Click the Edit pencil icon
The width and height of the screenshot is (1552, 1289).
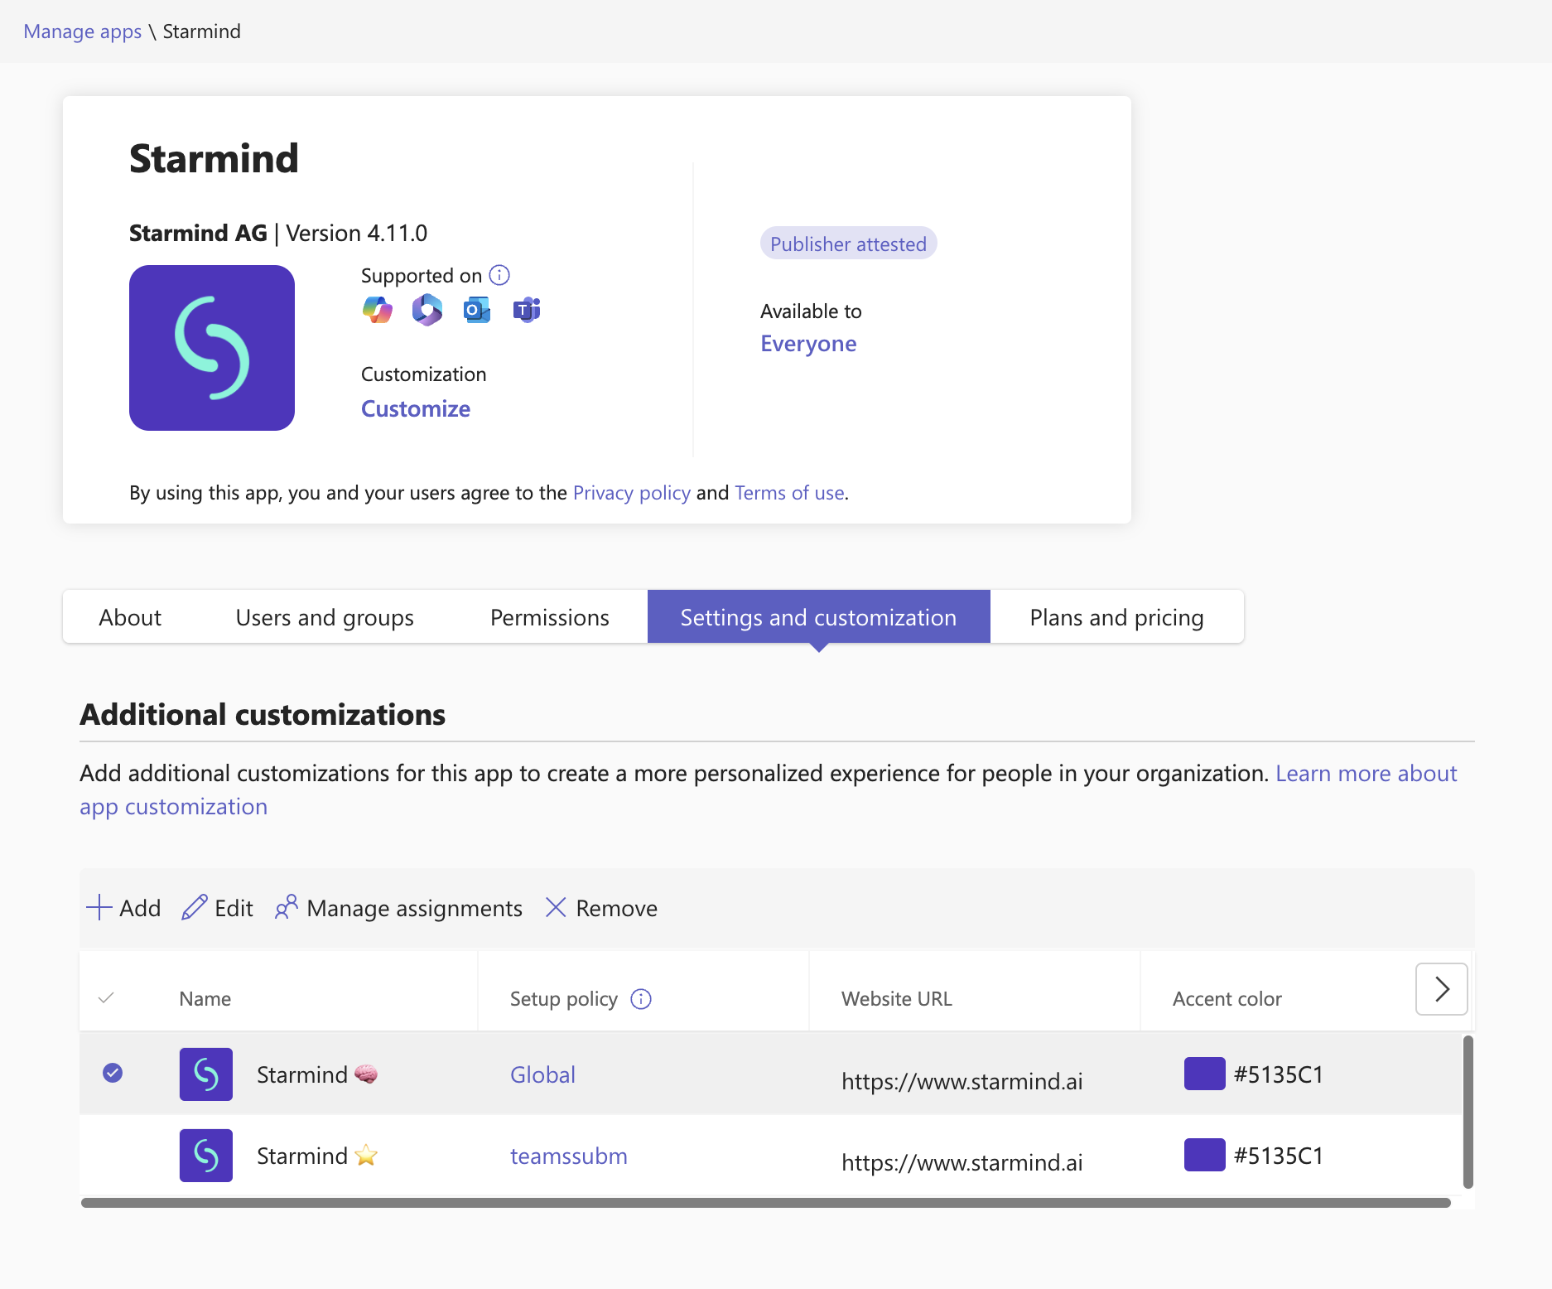pos(194,908)
